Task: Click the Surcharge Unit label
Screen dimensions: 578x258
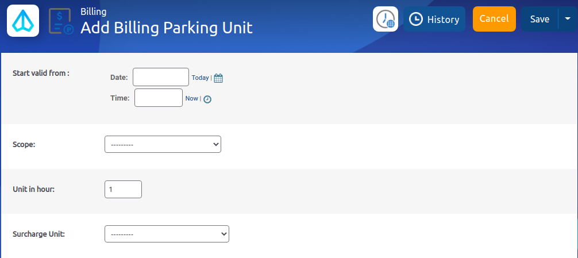Action: (x=38, y=234)
